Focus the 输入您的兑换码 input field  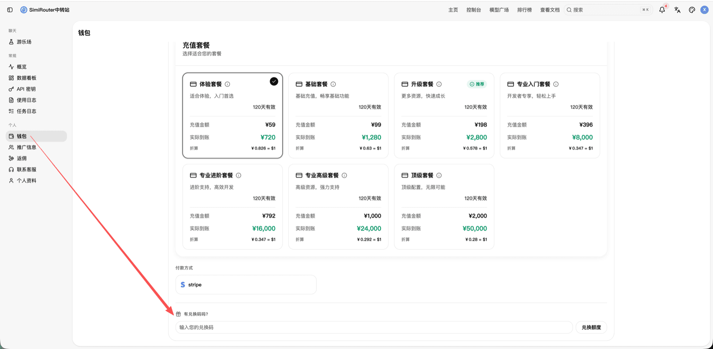click(374, 327)
